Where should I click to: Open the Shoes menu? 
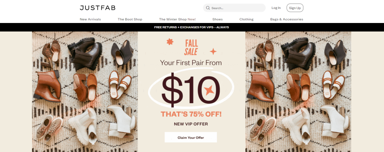pos(218,19)
